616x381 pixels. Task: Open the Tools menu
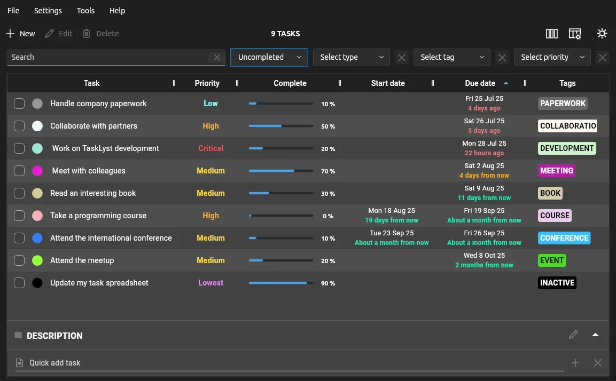point(85,11)
